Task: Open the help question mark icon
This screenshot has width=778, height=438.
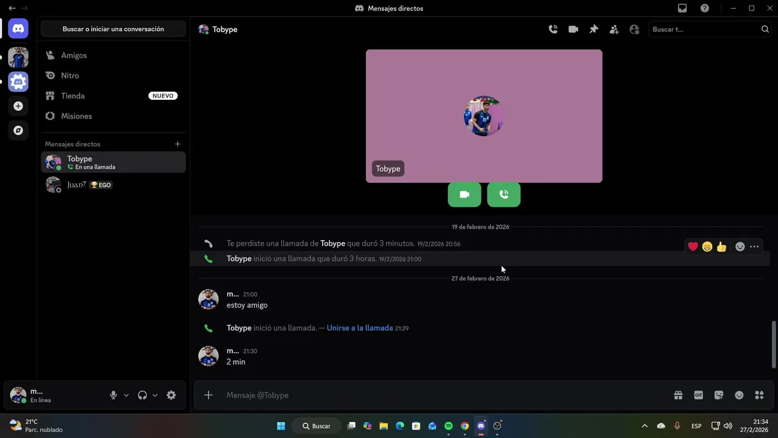Action: 704,9
